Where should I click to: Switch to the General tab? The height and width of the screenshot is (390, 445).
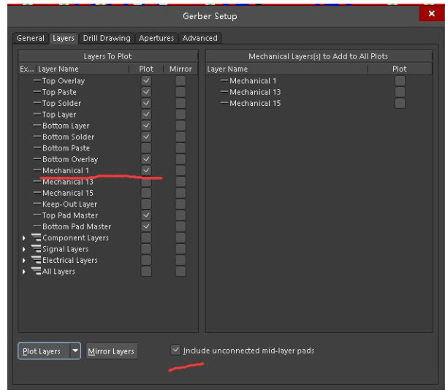(31, 38)
